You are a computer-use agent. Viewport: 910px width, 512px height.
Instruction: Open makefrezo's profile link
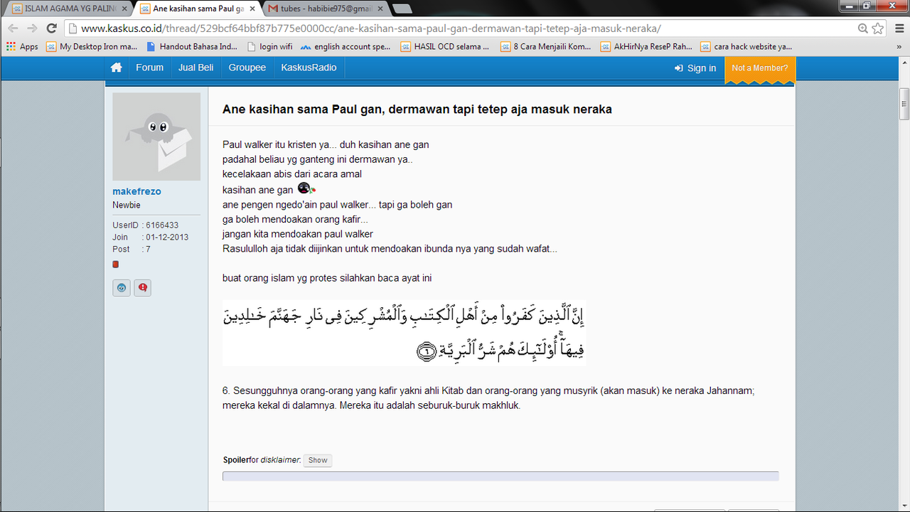[x=136, y=191]
